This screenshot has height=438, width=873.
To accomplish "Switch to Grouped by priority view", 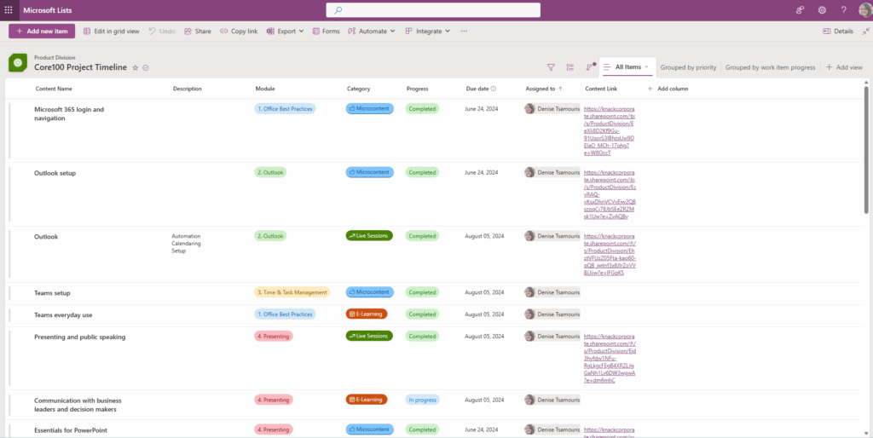I will [688, 67].
